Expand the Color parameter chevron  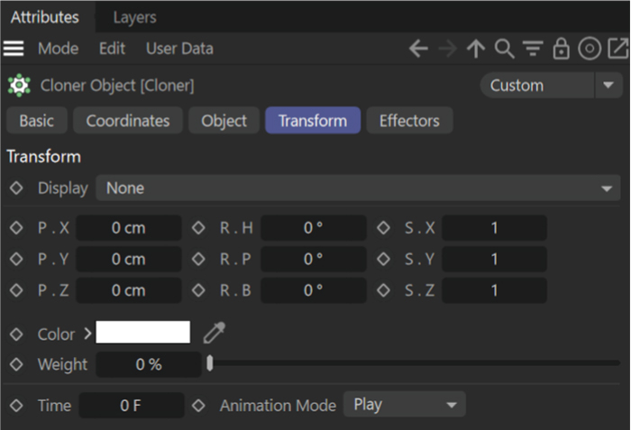pyautogui.click(x=87, y=334)
